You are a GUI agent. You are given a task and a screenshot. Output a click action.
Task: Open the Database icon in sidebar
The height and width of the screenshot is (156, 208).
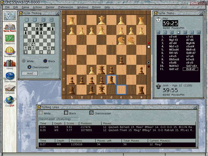[x=10, y=89]
